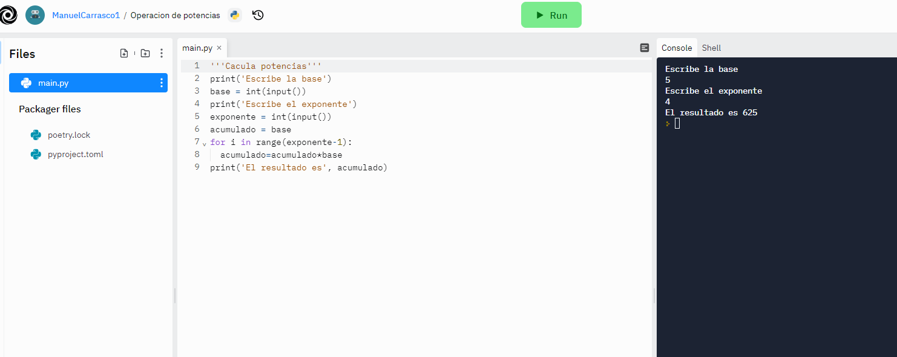Click the Python language badge icon
Image resolution: width=897 pixels, height=357 pixels.
[x=235, y=15]
